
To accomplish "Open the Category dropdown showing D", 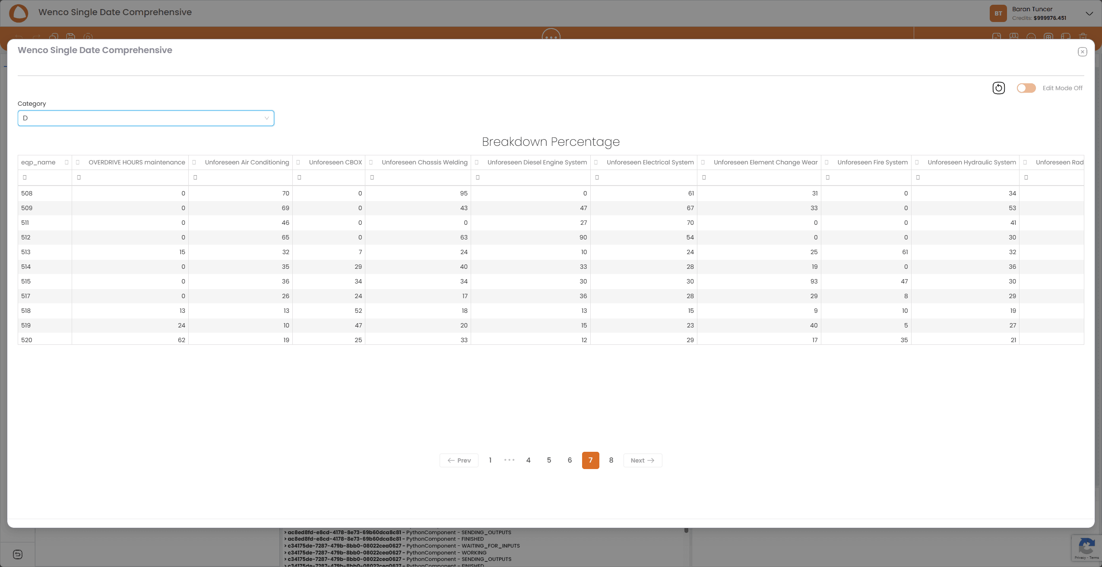I will coord(146,118).
